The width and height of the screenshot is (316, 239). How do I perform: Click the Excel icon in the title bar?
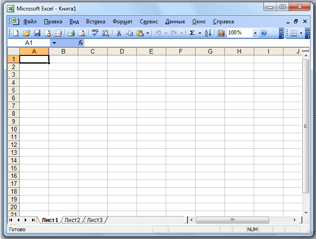point(11,9)
